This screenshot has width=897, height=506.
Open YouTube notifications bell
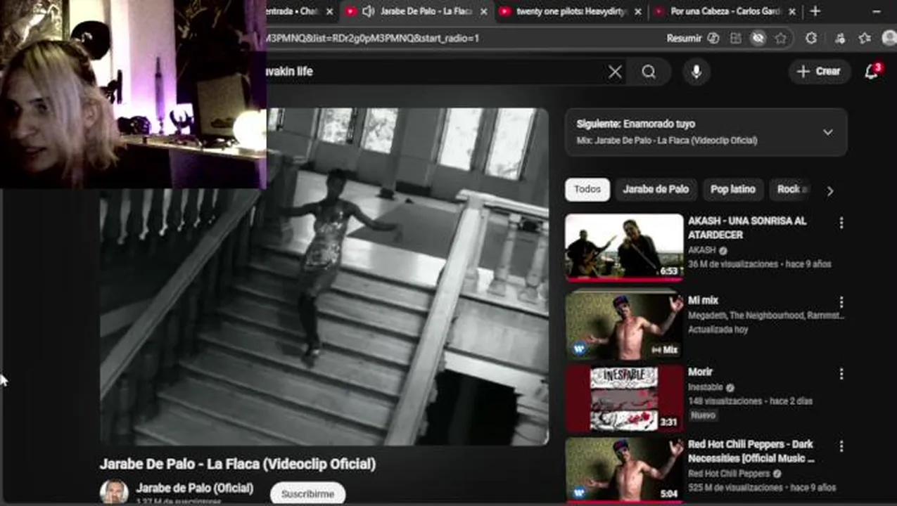tap(872, 72)
